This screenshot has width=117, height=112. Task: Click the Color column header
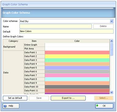pos(77,41)
